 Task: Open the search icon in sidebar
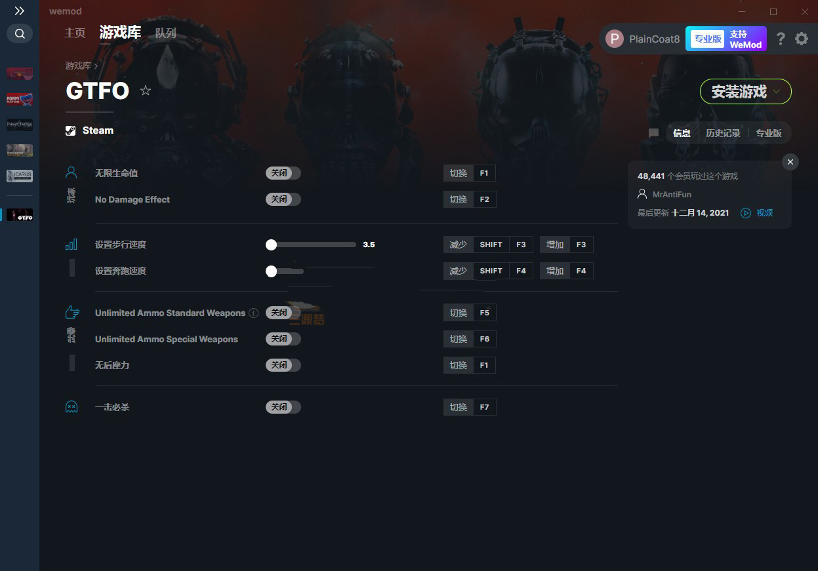20,33
